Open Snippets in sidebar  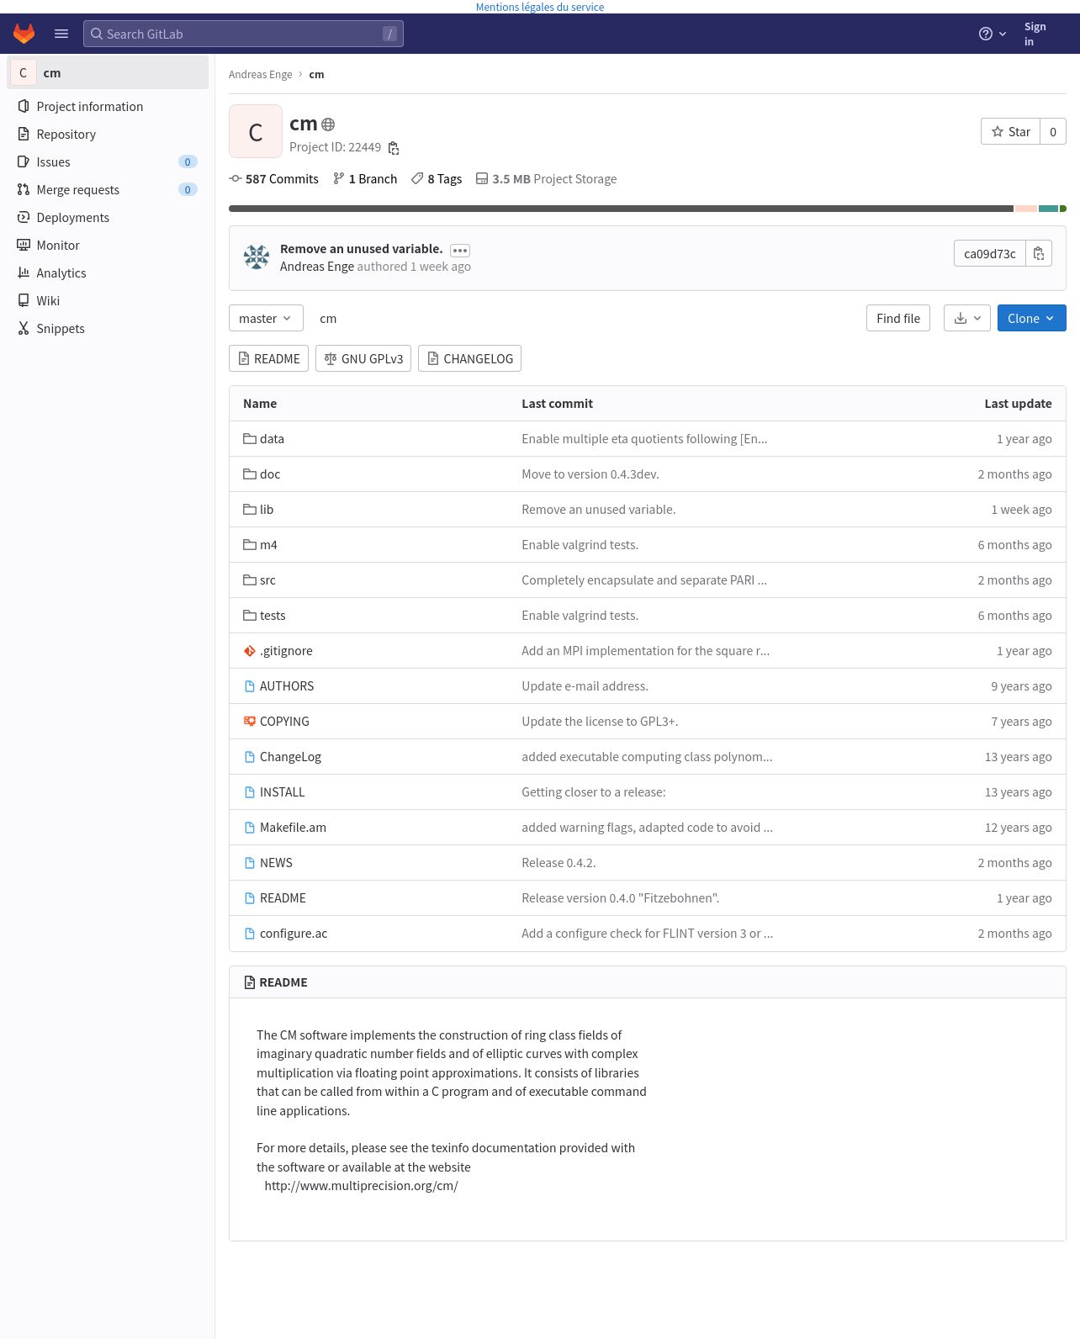(x=108, y=329)
